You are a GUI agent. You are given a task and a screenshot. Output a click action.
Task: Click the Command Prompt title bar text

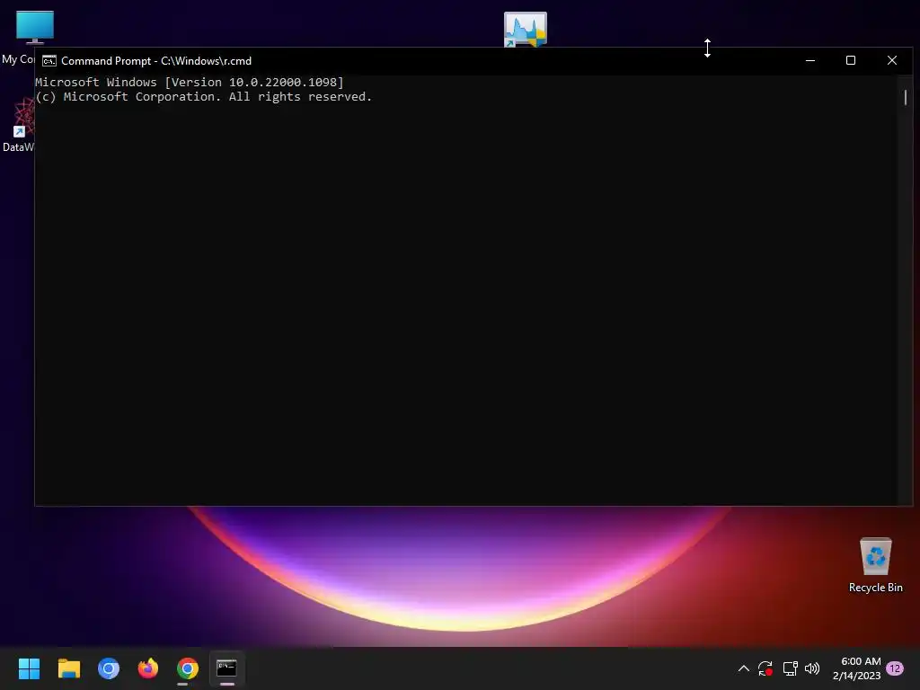(156, 61)
